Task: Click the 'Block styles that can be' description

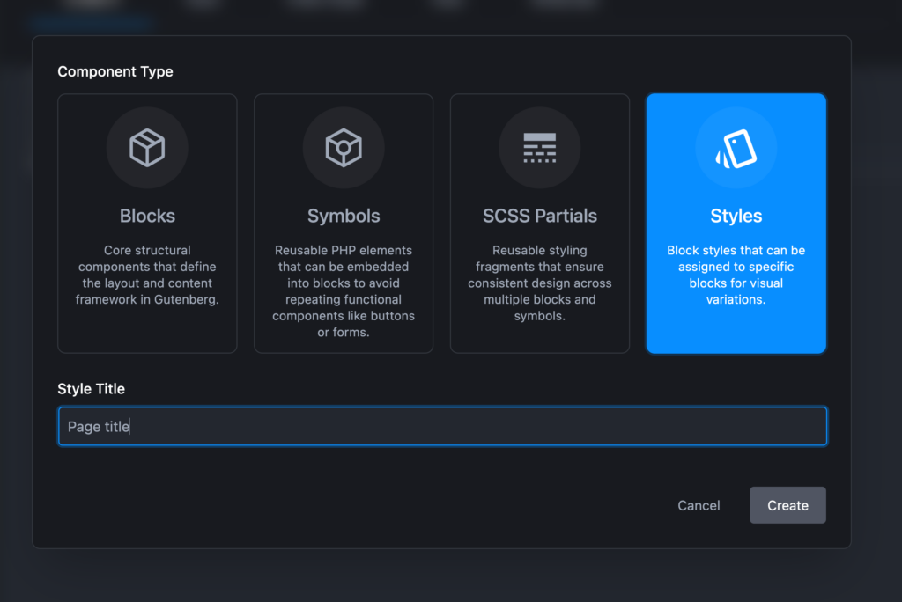Action: (x=736, y=275)
